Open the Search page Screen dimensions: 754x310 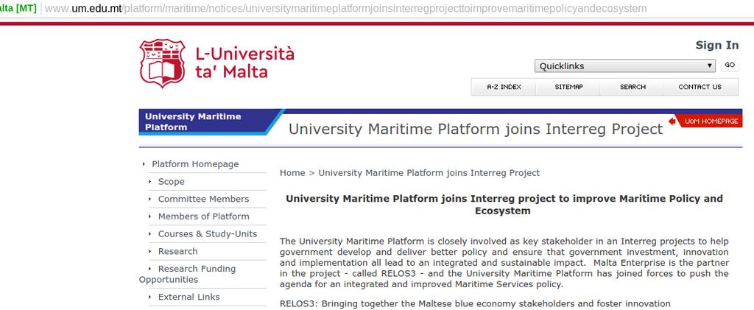pos(633,87)
